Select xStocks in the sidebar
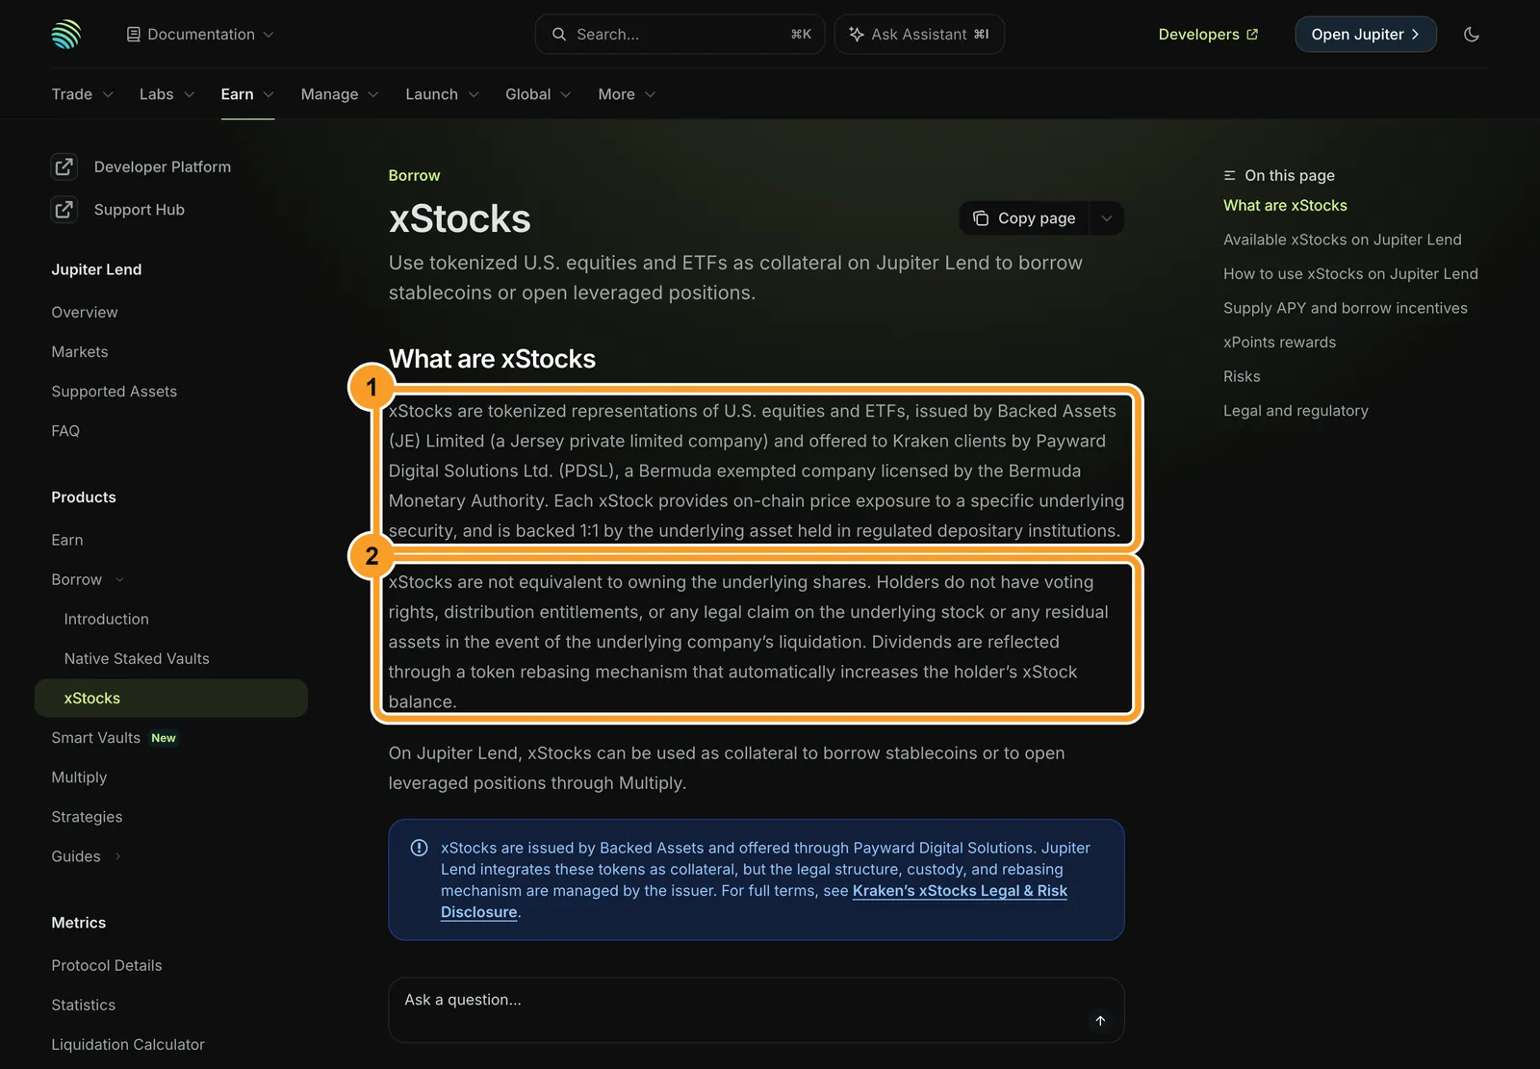 (x=171, y=698)
